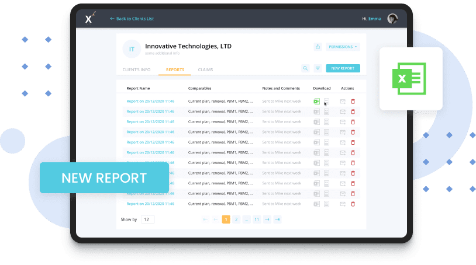Jump to last page arrow
Viewport: 476px width, 265px height.
point(277,219)
